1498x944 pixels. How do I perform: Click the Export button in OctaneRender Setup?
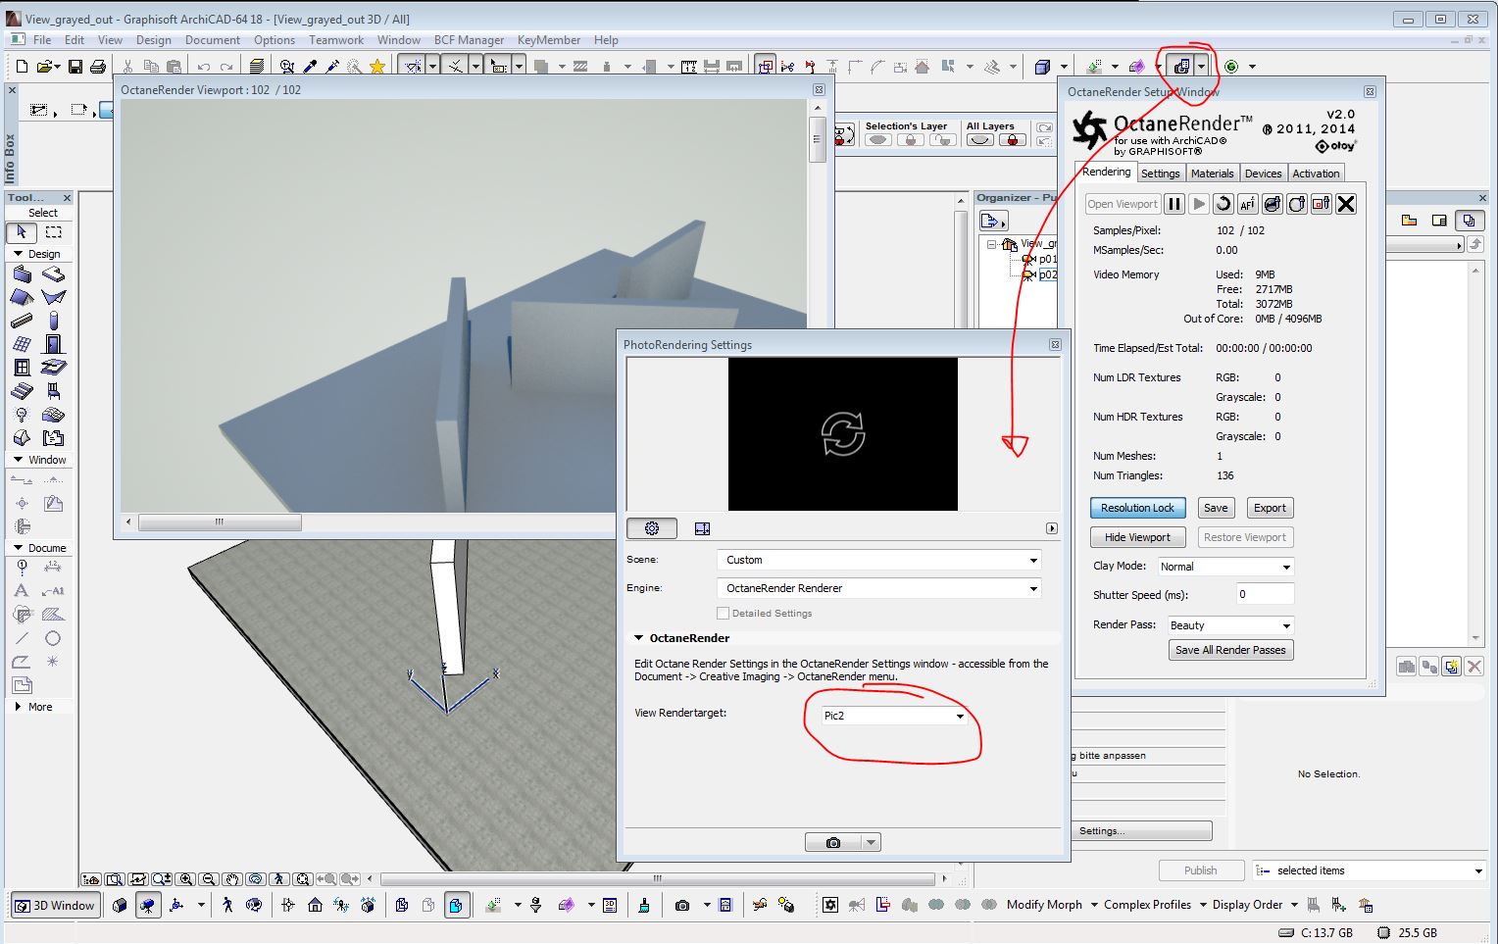(1270, 508)
